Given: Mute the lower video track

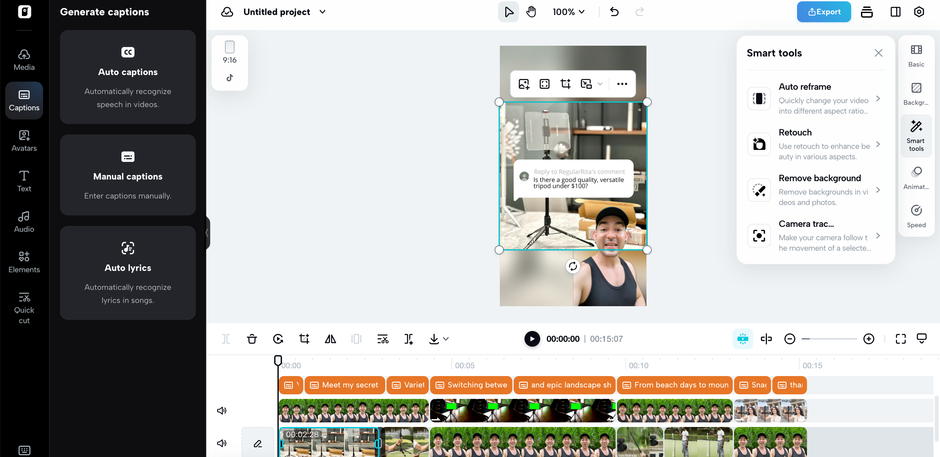Looking at the screenshot, I should coord(222,443).
